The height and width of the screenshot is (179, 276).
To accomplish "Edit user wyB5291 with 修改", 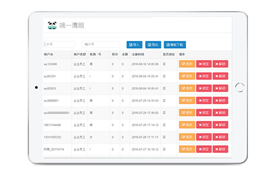I will point(187,76).
